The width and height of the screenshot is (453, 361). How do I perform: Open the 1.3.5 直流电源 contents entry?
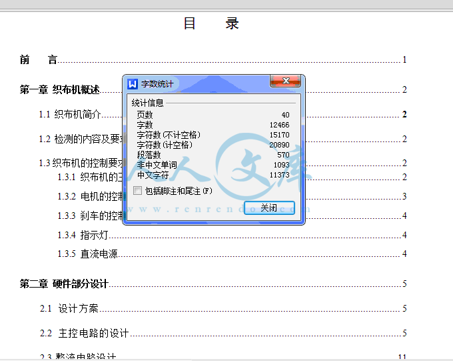232,254
